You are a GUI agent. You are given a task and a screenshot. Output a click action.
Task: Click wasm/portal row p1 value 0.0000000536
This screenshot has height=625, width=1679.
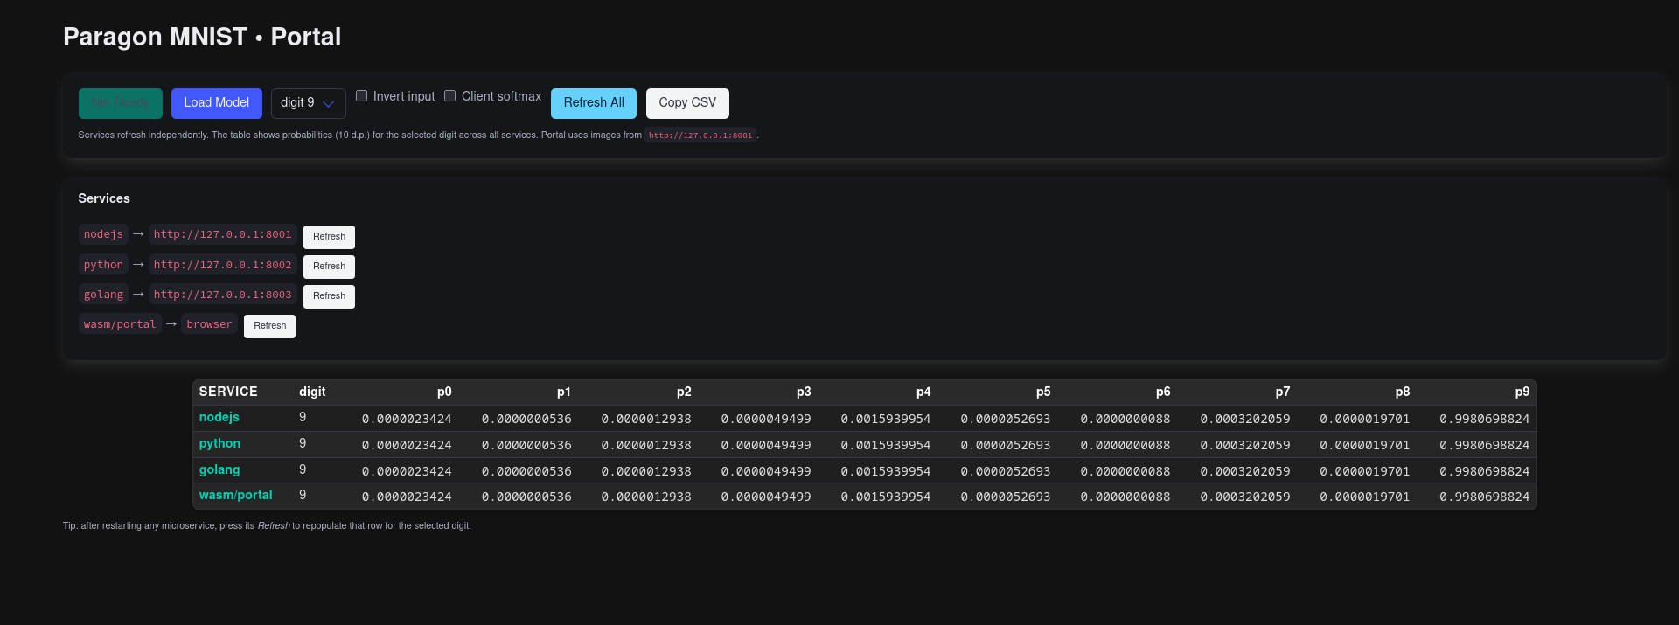pos(526,497)
